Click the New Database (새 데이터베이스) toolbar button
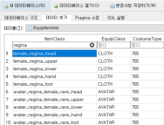164x125 pixels. (25, 5)
